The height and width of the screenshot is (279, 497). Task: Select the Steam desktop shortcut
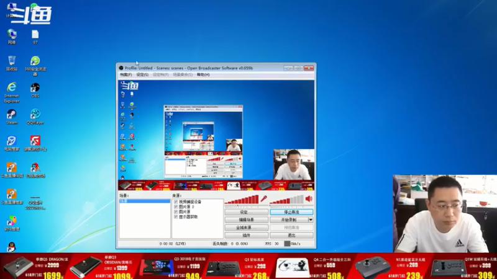(x=12, y=117)
